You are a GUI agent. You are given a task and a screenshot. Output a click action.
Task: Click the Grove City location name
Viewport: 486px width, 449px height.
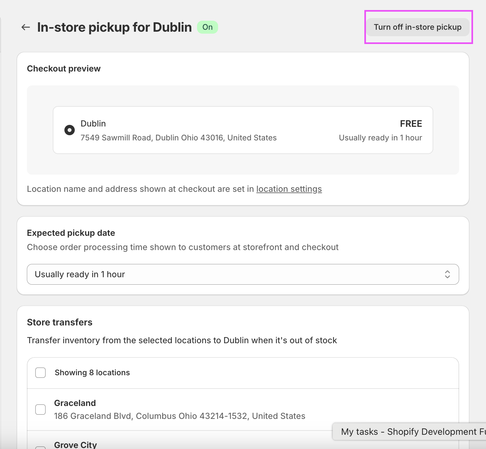click(75, 445)
